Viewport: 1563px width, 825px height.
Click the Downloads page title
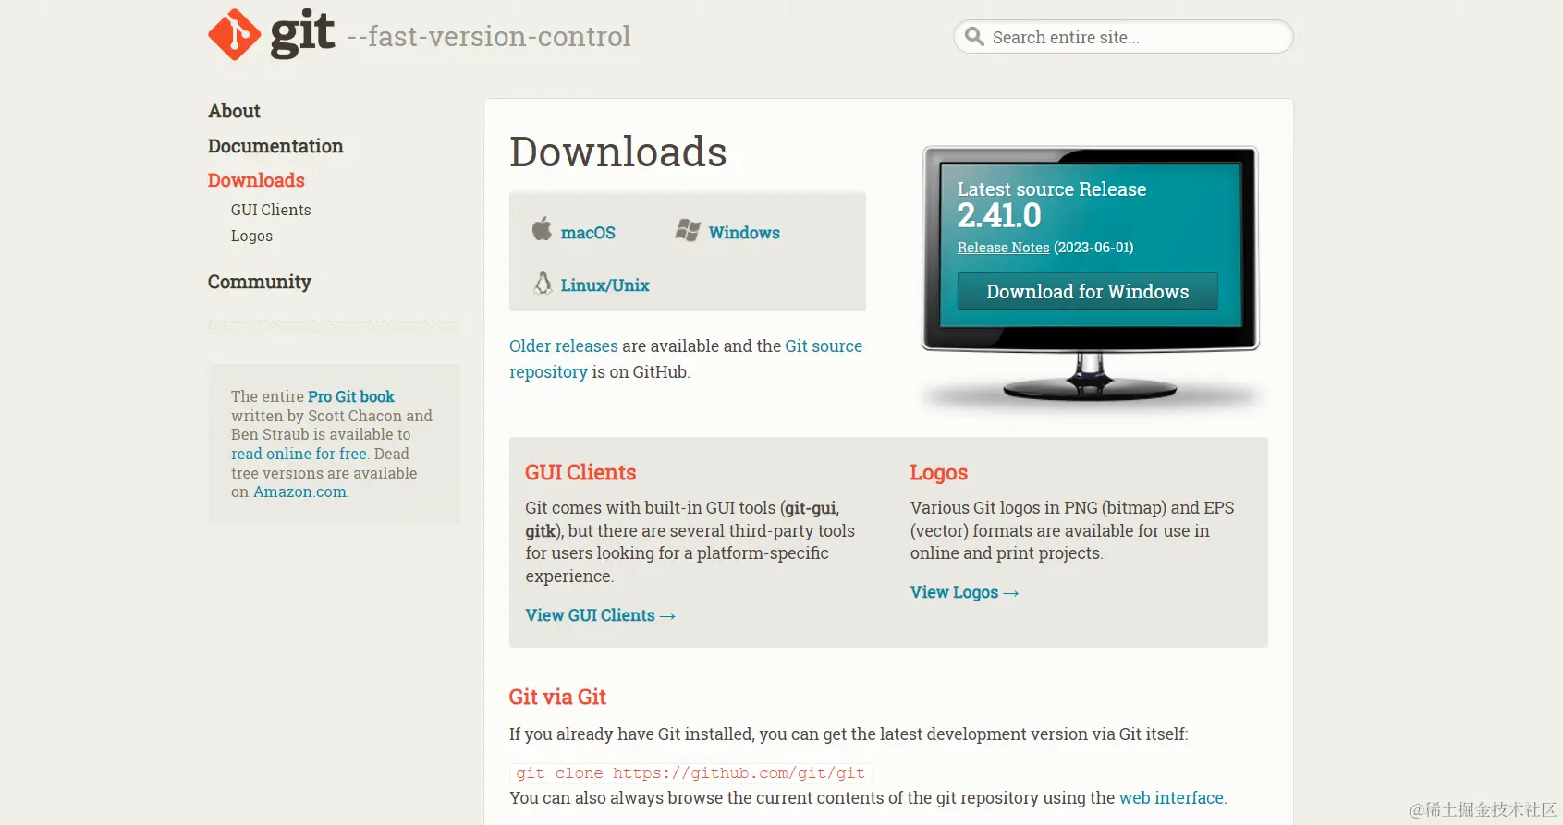pyautogui.click(x=617, y=152)
